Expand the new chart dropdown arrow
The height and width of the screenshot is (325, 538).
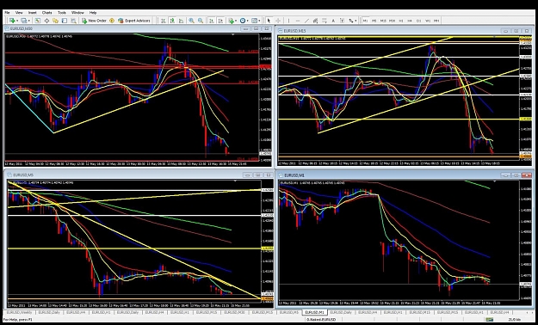17,21
